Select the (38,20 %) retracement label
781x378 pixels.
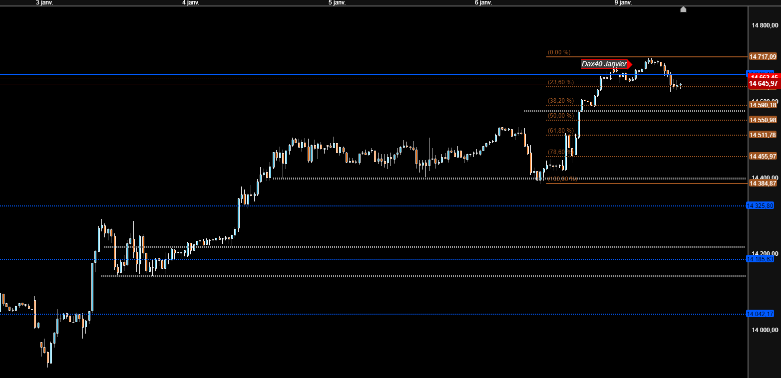coord(561,101)
